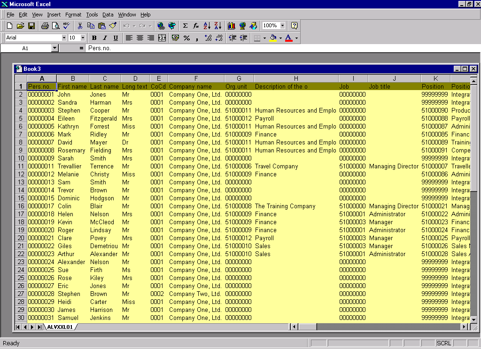Show the Drawing toolbar

[253, 26]
